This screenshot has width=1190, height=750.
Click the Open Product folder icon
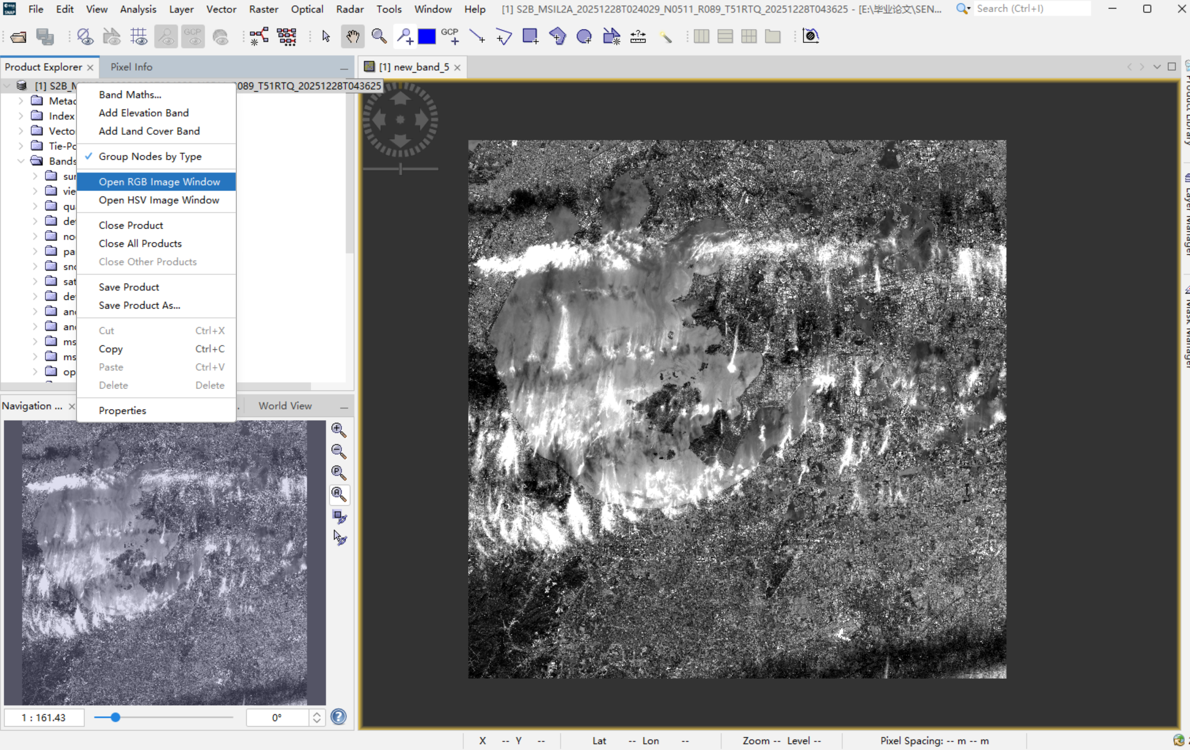pyautogui.click(x=18, y=36)
